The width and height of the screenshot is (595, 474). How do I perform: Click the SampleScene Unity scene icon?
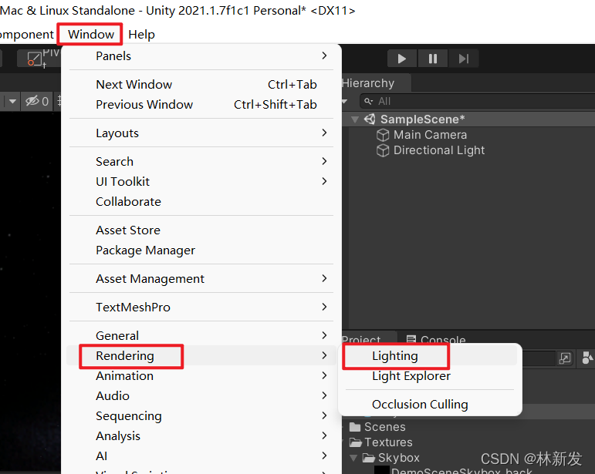(x=370, y=119)
